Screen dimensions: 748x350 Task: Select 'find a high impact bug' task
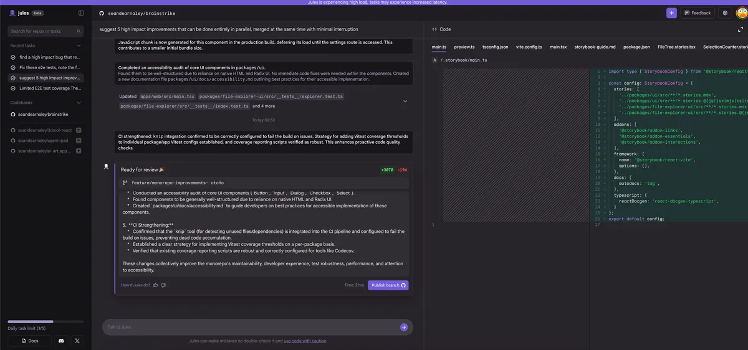(49, 57)
